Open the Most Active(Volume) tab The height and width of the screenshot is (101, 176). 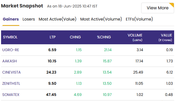pos(101,19)
